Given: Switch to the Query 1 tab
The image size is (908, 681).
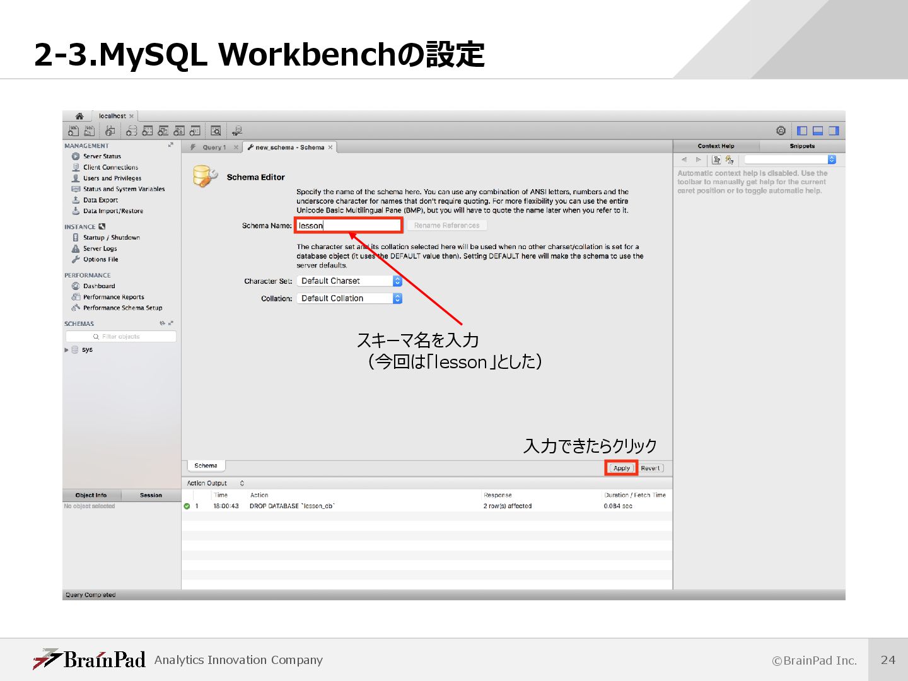Looking at the screenshot, I should (214, 148).
